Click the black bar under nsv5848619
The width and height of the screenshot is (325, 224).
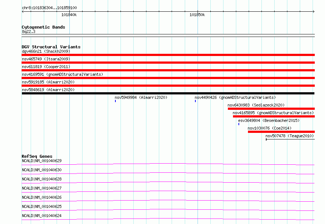[168, 93]
